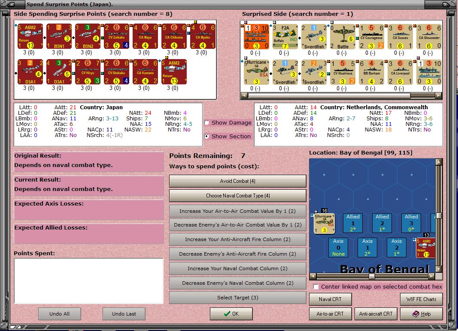Select the F2A Buffalo aircraft counter
Viewport: 458px width, 331px height.
(285, 37)
